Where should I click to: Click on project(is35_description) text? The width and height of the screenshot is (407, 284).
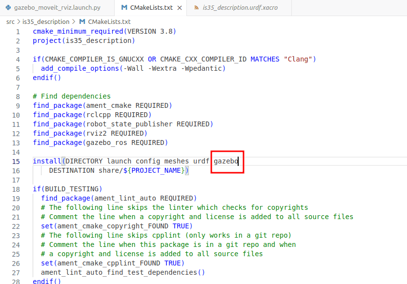click(83, 41)
